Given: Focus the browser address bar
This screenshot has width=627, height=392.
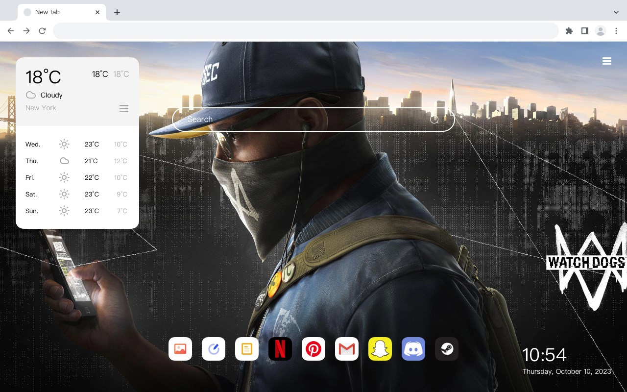Looking at the screenshot, I should 306,31.
